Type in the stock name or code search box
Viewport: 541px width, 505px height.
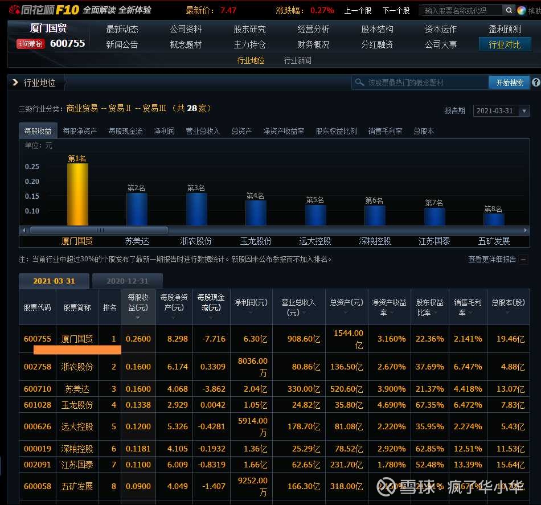click(x=461, y=11)
